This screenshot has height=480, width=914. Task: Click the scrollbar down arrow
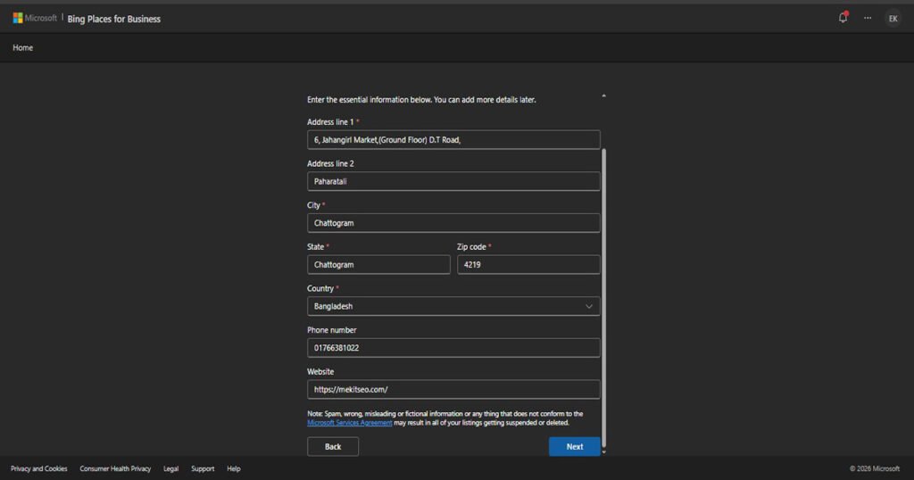point(604,452)
